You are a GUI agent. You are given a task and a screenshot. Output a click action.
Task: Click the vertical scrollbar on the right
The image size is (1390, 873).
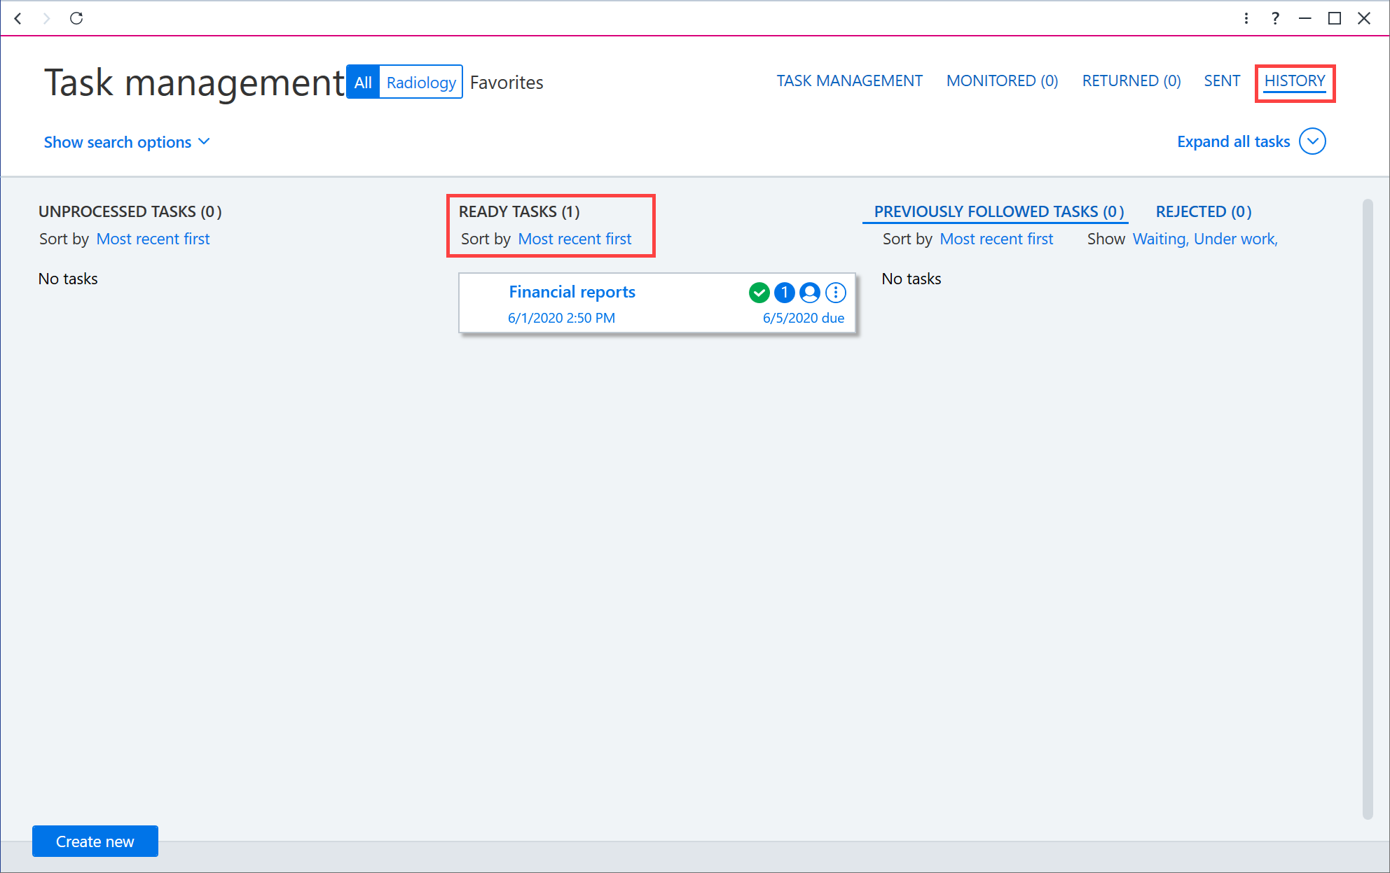click(1367, 509)
